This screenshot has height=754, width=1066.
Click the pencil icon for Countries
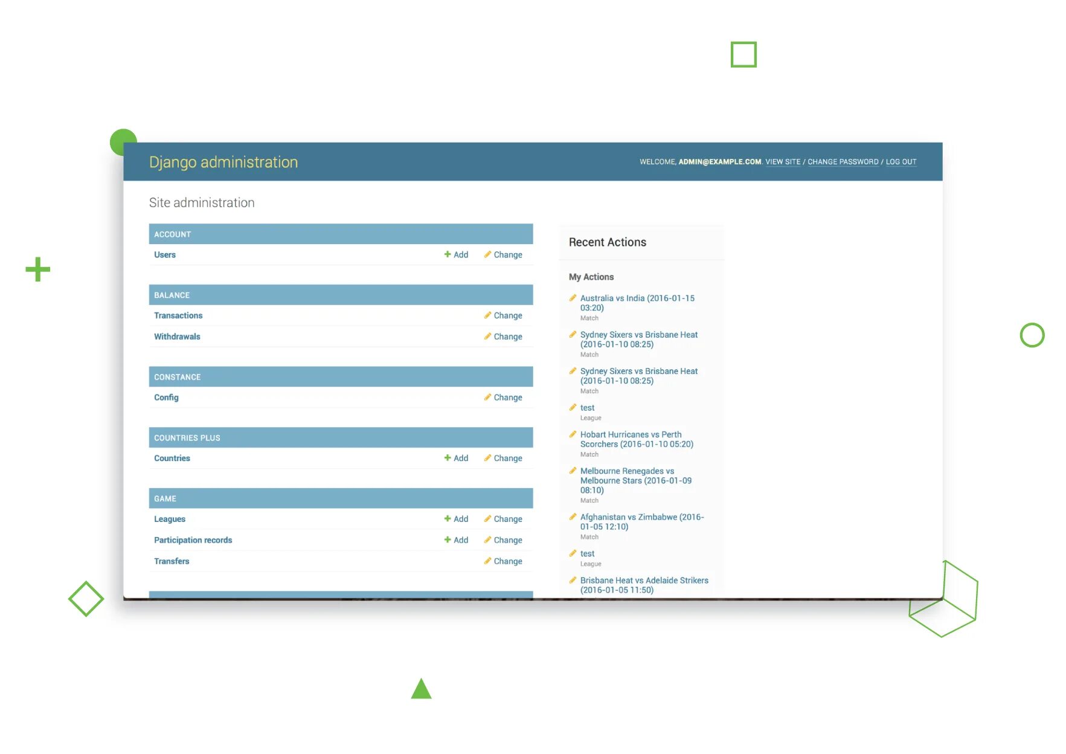point(487,457)
